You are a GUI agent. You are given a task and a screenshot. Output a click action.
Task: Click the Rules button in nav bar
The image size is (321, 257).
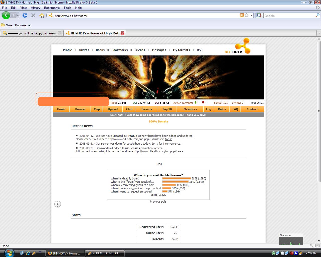222,109
